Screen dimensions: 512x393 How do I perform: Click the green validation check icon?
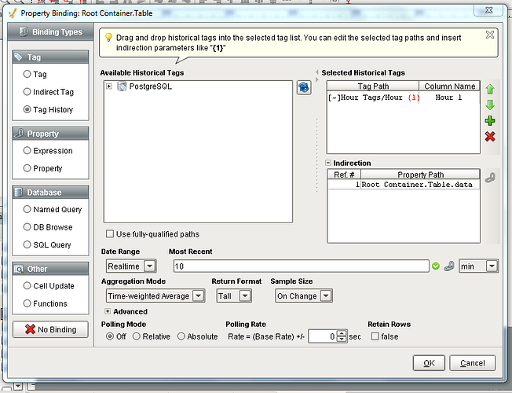coord(436,266)
